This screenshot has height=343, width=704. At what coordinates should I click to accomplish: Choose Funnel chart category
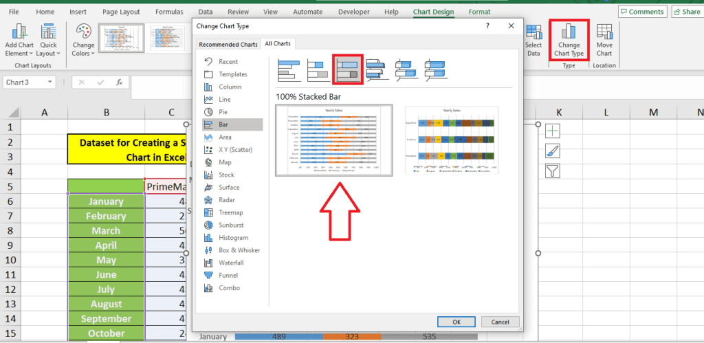232,275
